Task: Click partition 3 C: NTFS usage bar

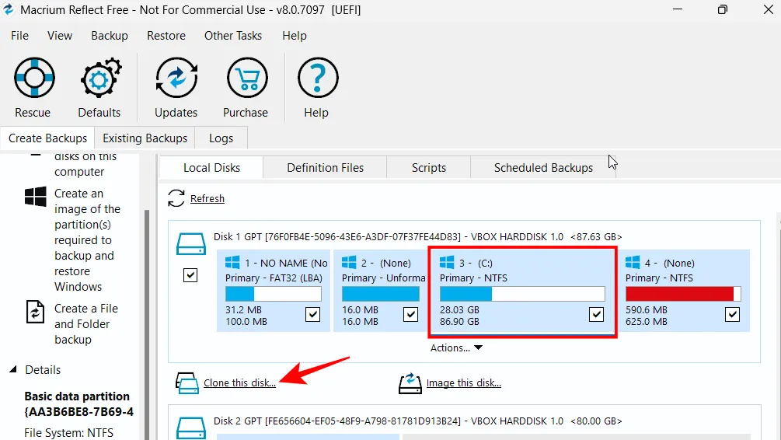Action: [522, 294]
